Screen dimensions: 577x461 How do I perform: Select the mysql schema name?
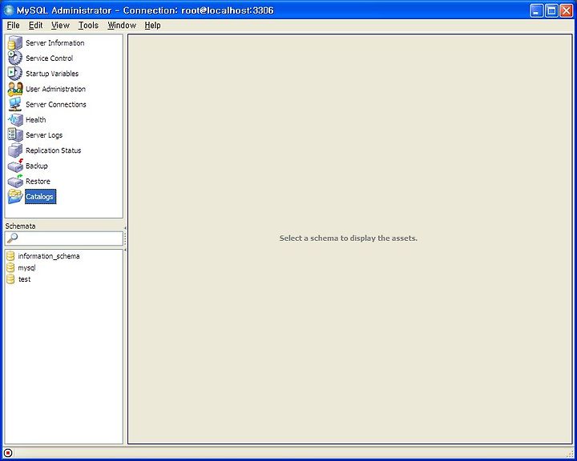click(x=26, y=267)
